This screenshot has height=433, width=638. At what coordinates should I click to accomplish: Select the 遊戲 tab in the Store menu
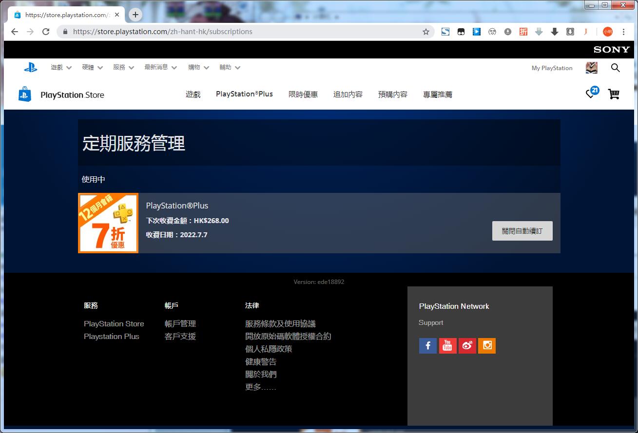[193, 94]
